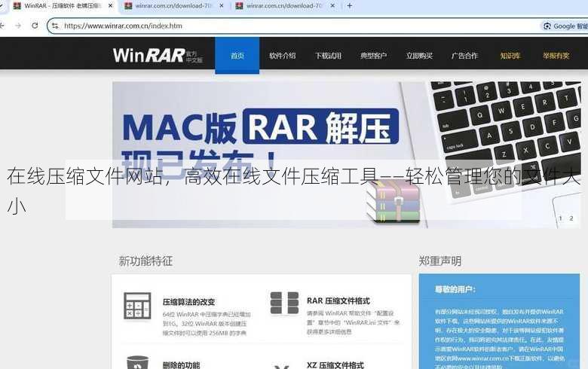Reload the current page

tap(35, 26)
